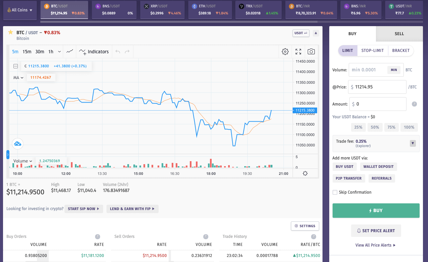This screenshot has height=262, width=428.
Task: Toggle fullscreen chart mode icon
Action: (x=298, y=52)
